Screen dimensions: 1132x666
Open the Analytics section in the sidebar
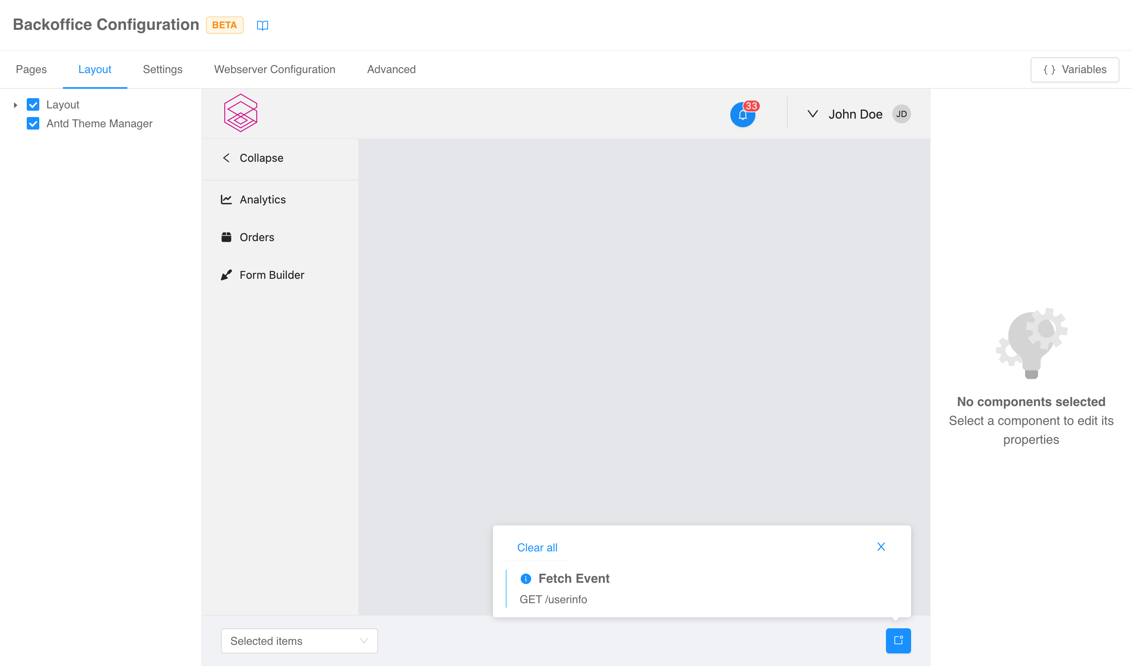[x=262, y=199]
